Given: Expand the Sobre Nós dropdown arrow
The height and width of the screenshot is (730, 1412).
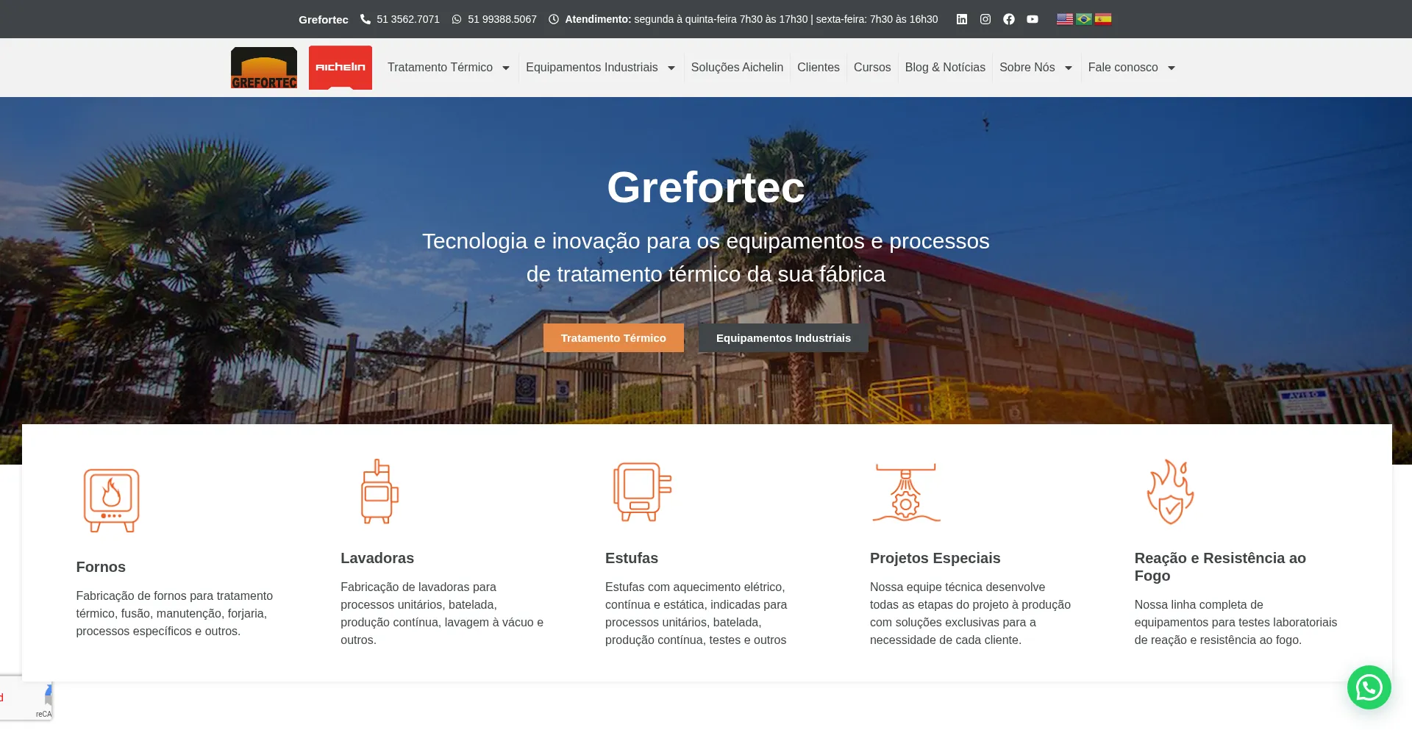Looking at the screenshot, I should point(1069,68).
